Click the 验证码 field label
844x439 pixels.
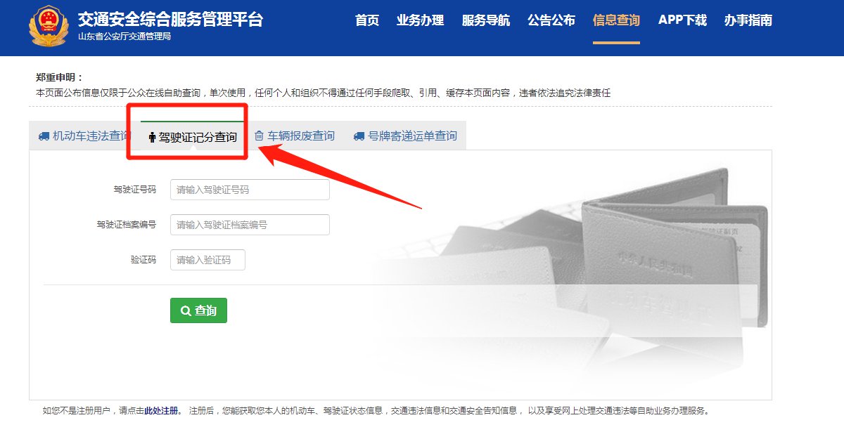click(x=143, y=260)
